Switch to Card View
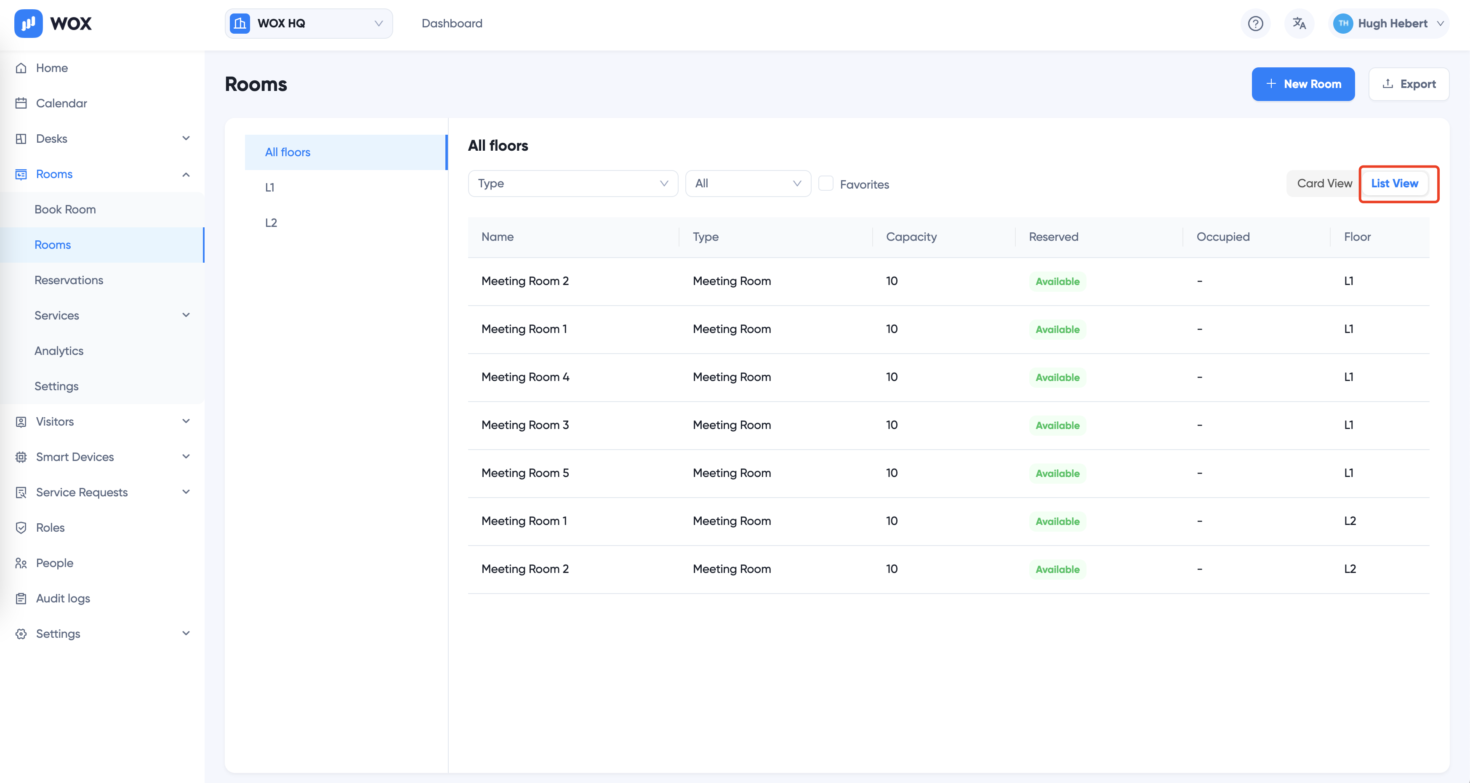The image size is (1470, 783). point(1324,183)
